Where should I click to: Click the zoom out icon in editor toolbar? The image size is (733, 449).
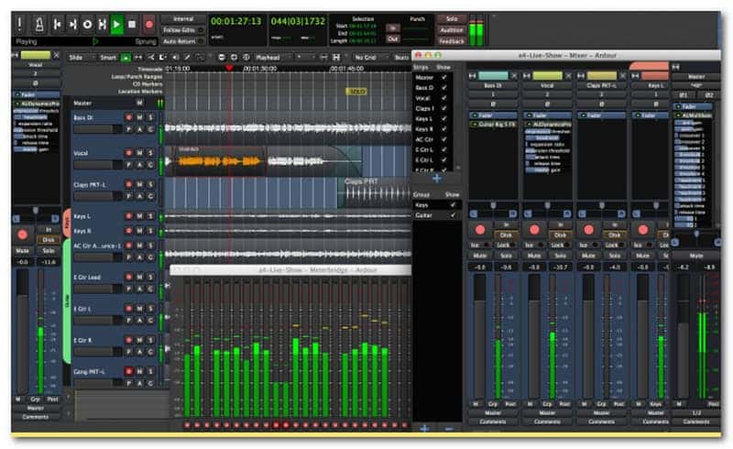(x=222, y=58)
